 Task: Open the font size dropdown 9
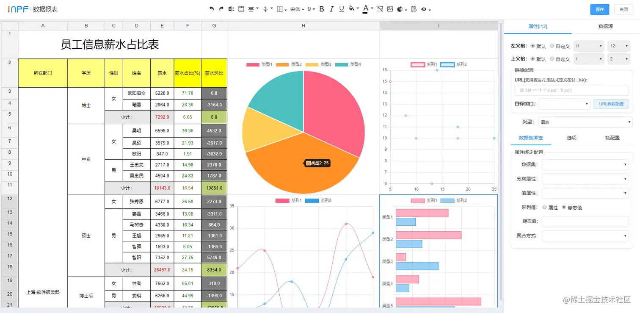click(311, 9)
